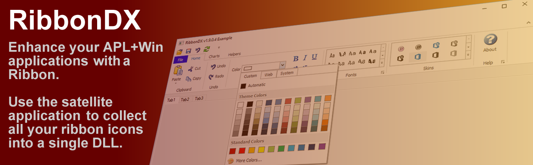Screen dimensions: 533x165
Task: Click the Save floppy disk icon
Action: pyautogui.click(x=189, y=51)
